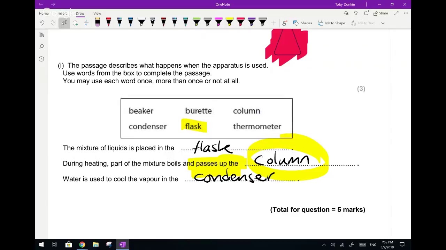Image resolution: width=446 pixels, height=250 pixels.
Task: Open Windows Start menu
Action: pos(41,244)
